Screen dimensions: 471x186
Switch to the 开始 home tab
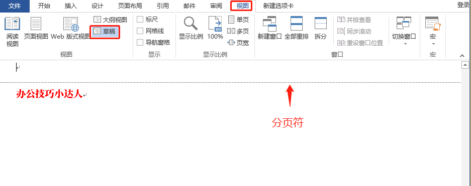coord(44,6)
